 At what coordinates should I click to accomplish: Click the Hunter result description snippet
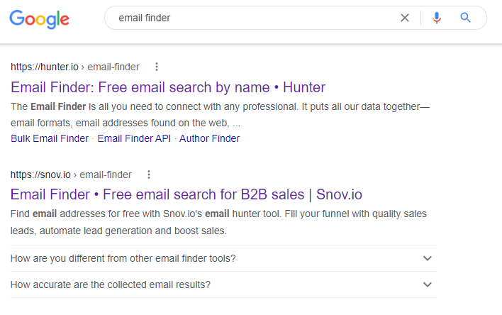pos(220,115)
